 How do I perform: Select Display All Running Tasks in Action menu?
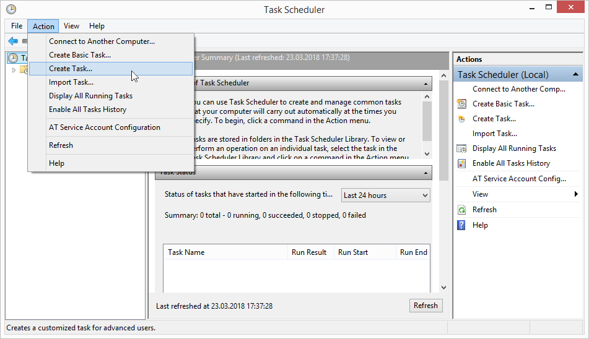point(111,96)
